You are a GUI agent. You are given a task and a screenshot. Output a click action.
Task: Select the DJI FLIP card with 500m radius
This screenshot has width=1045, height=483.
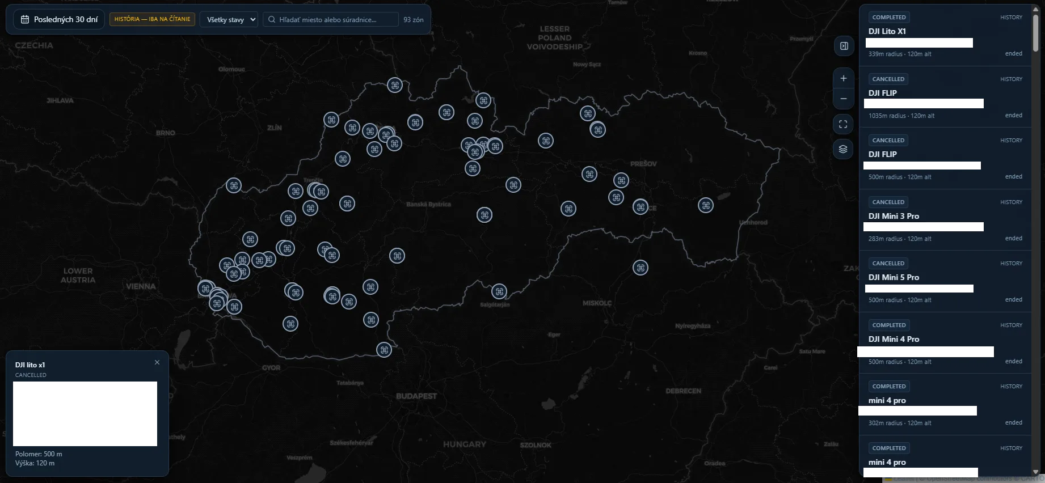point(945,158)
